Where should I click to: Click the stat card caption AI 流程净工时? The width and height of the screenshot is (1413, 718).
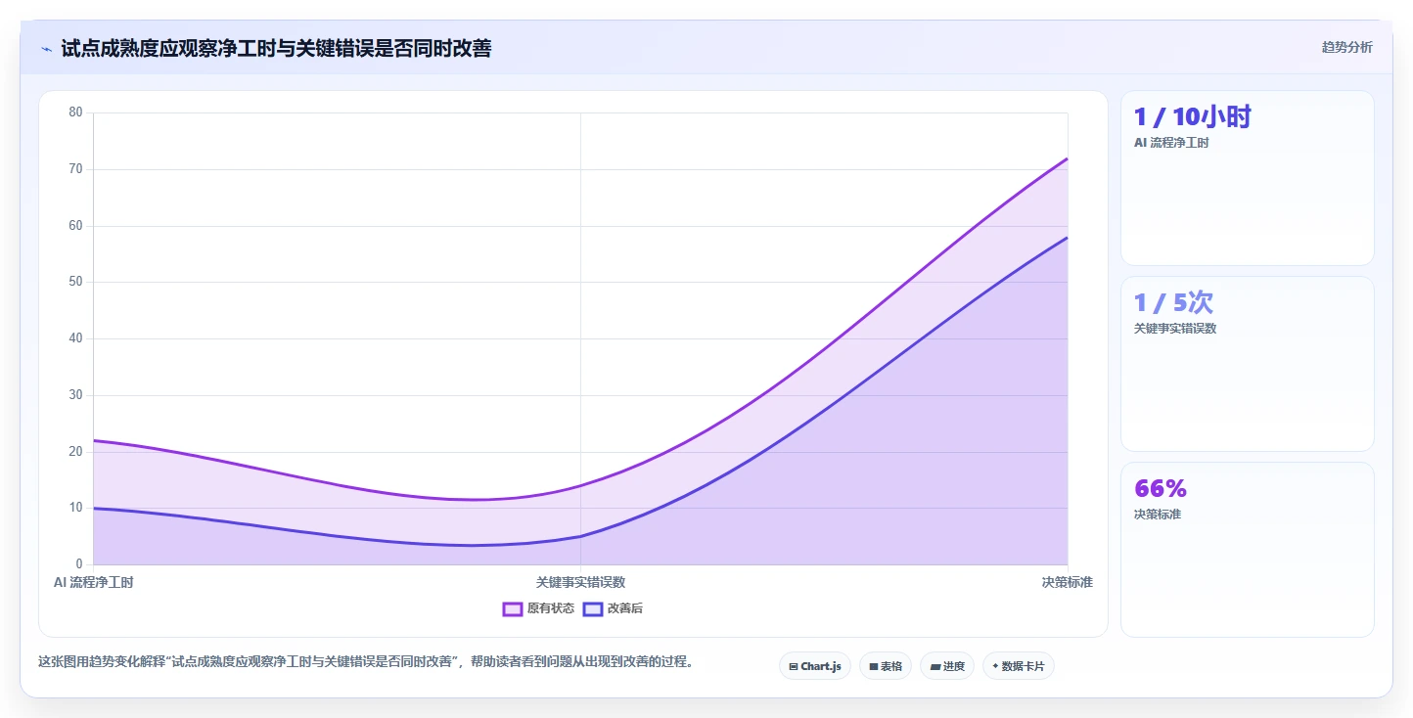pyautogui.click(x=1171, y=143)
